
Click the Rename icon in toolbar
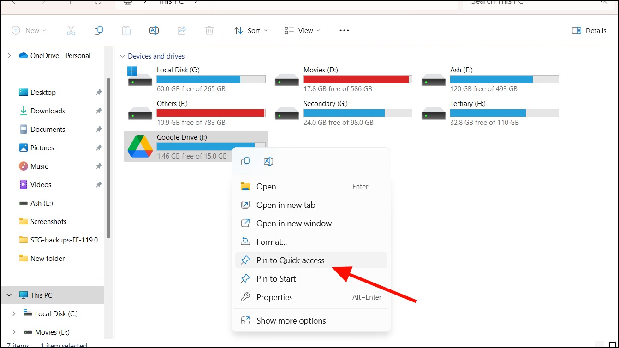154,30
